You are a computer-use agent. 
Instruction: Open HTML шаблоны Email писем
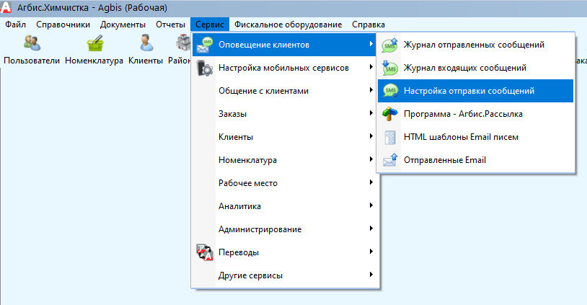click(475, 137)
